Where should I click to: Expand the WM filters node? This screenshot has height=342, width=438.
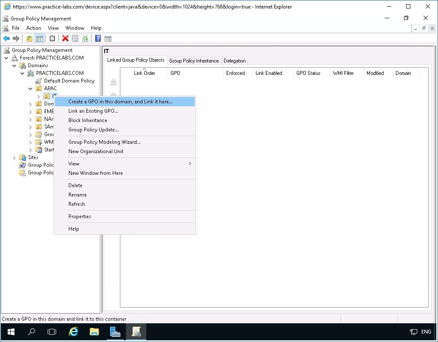point(31,142)
